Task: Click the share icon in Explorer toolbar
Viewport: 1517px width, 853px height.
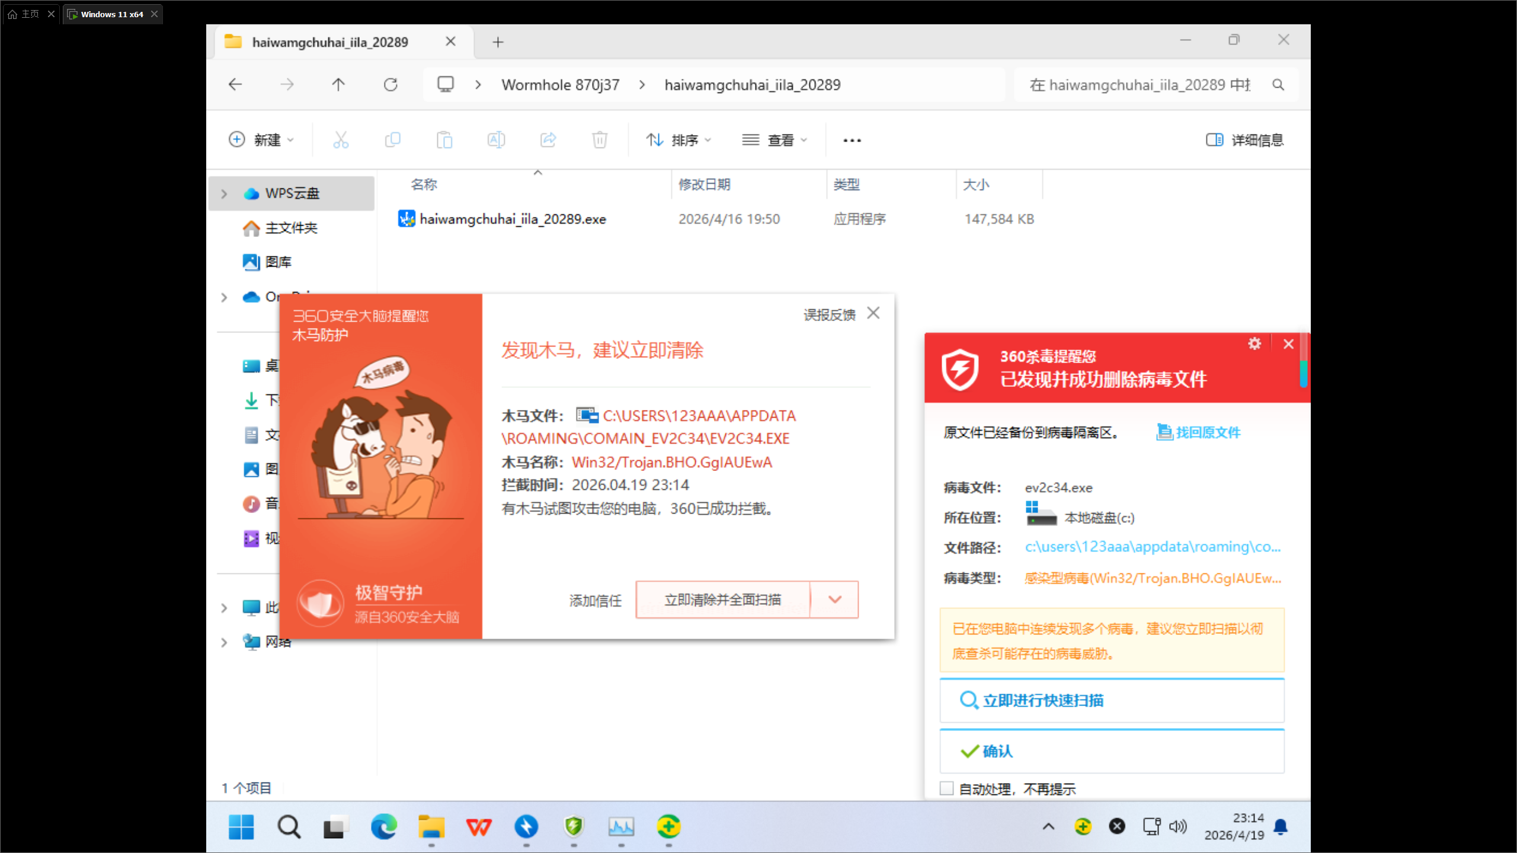Action: [x=548, y=140]
